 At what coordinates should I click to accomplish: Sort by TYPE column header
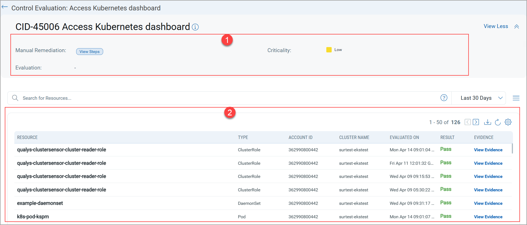pyautogui.click(x=243, y=137)
